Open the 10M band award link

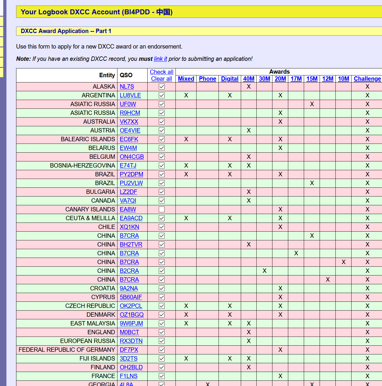344,79
